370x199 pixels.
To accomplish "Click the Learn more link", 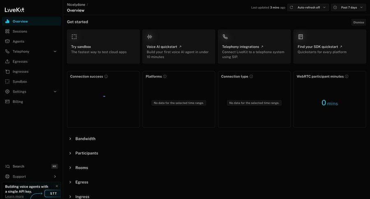I will click(14, 197).
